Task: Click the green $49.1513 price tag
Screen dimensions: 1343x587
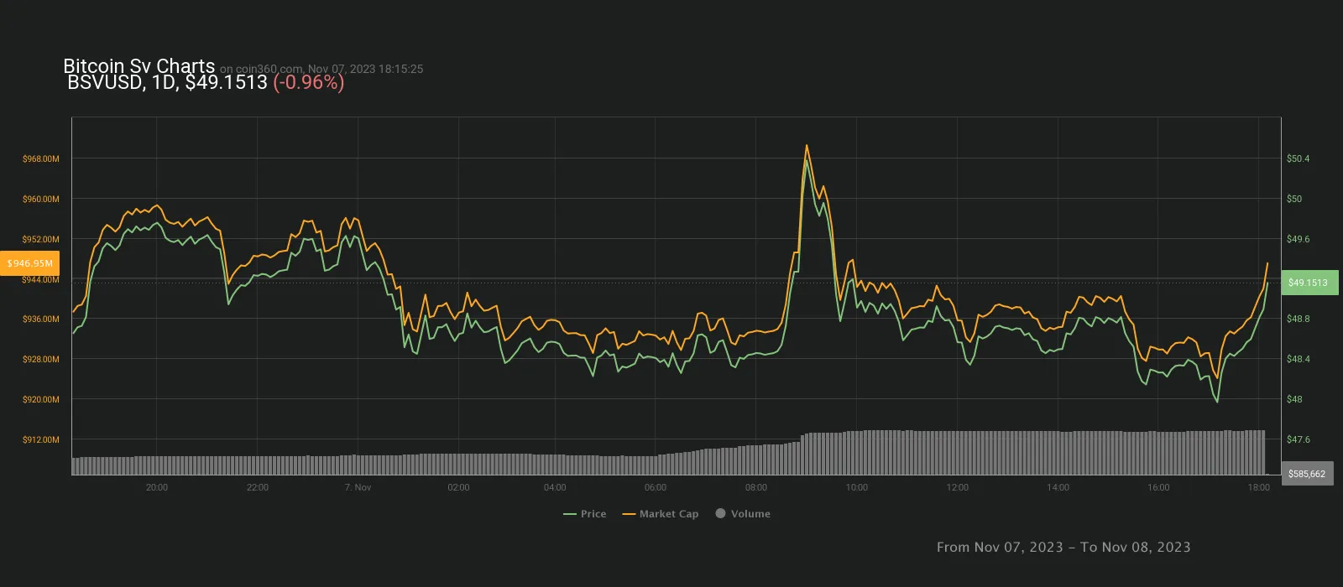Action: (1309, 283)
